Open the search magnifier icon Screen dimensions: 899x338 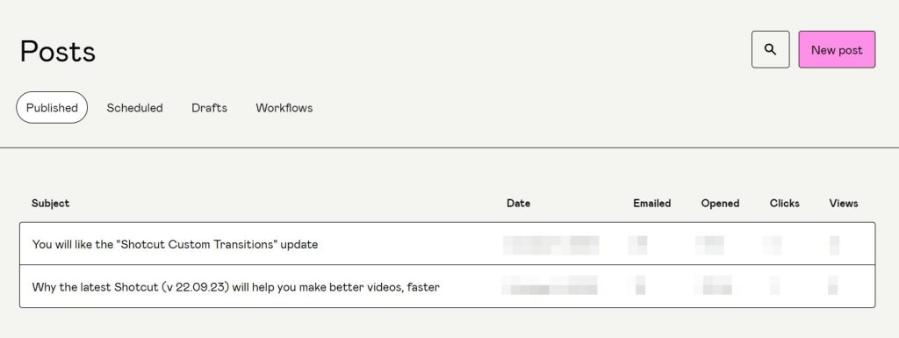pos(770,50)
